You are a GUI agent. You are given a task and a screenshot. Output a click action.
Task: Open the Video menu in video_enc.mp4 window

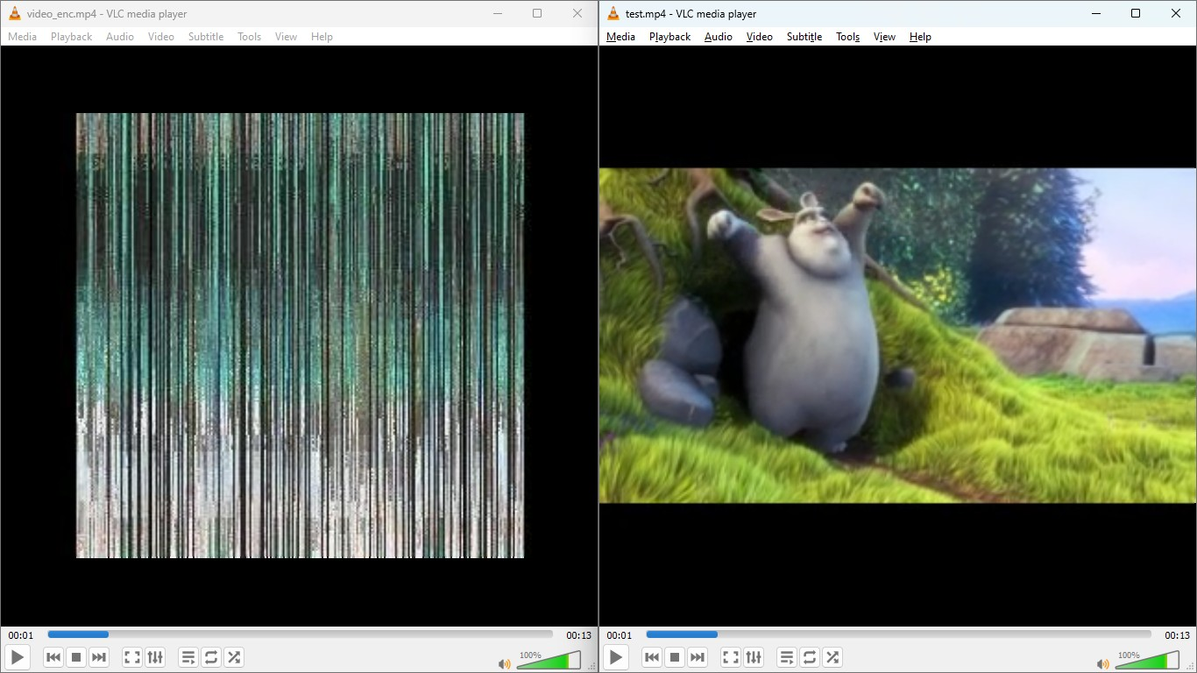pyautogui.click(x=160, y=37)
